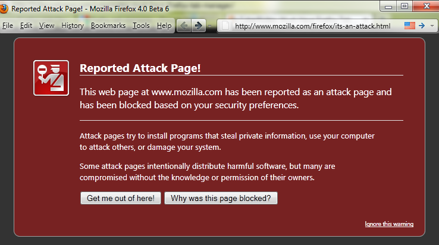Open the History menu

[x=73, y=26]
